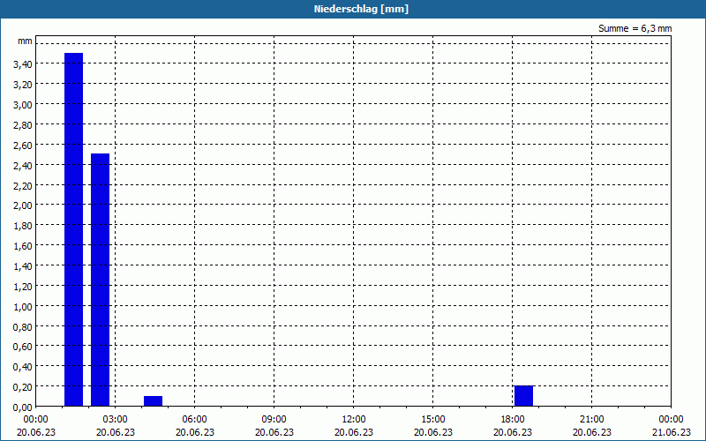Click the 1,00 value on the y-axis
706x441 pixels.
pos(23,306)
